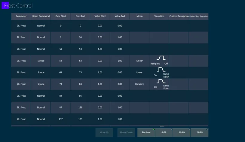Click Dmx Start cell showing 1
The height and width of the screenshot is (142, 245).
(x=61, y=38)
